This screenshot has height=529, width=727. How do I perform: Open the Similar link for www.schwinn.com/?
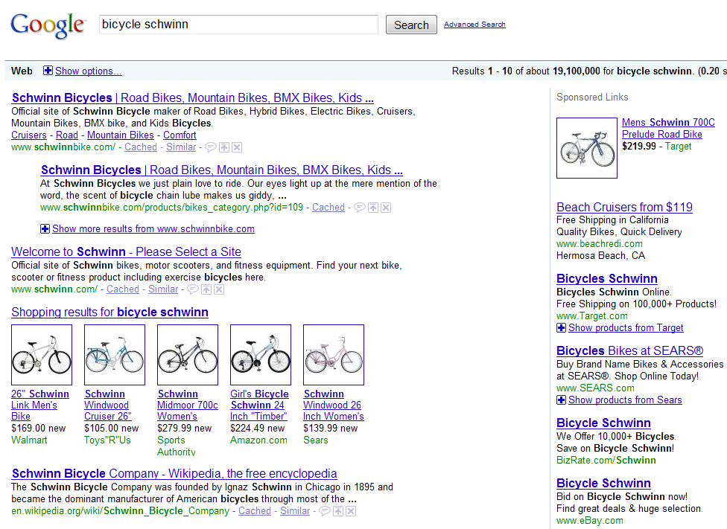click(x=163, y=289)
